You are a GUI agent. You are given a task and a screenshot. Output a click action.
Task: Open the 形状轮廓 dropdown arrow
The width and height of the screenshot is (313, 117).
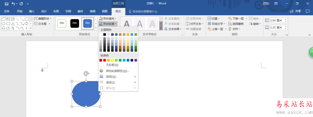click(116, 24)
